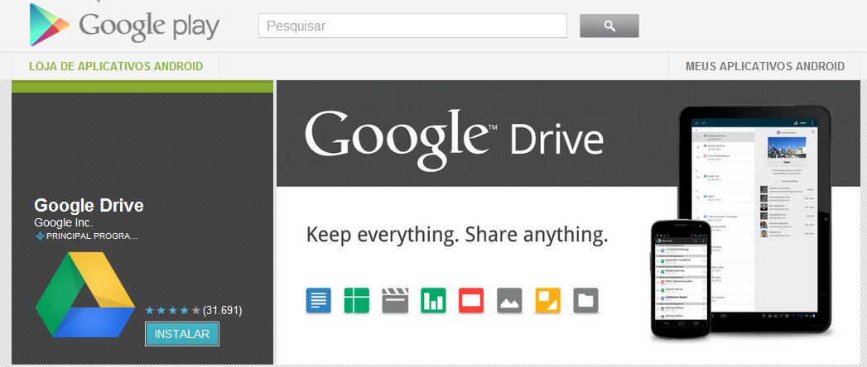Click the phone screenshot image

[681, 279]
